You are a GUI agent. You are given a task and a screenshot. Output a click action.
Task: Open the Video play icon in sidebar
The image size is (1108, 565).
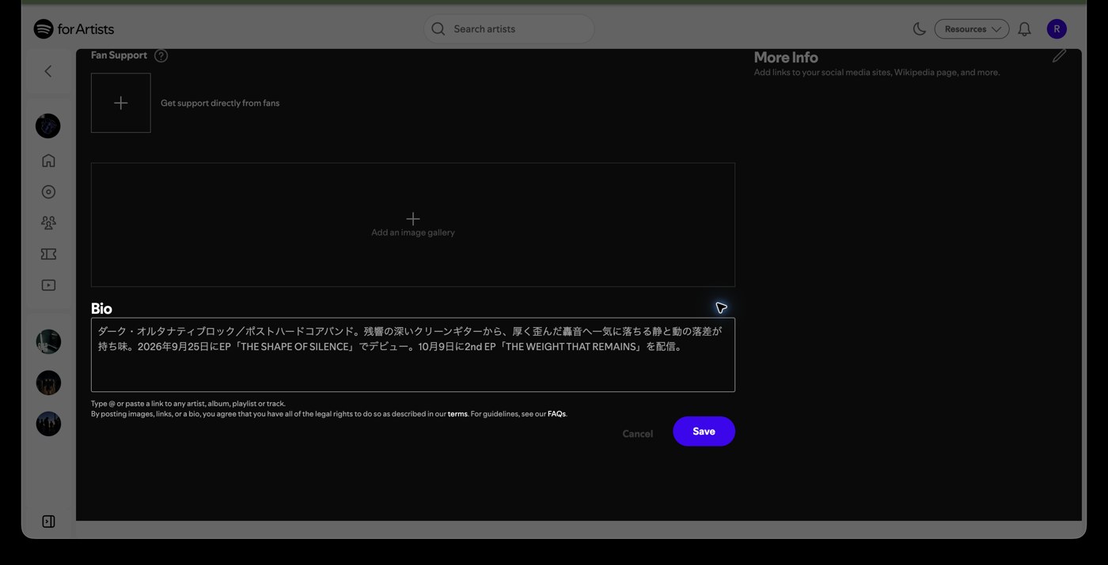48,285
